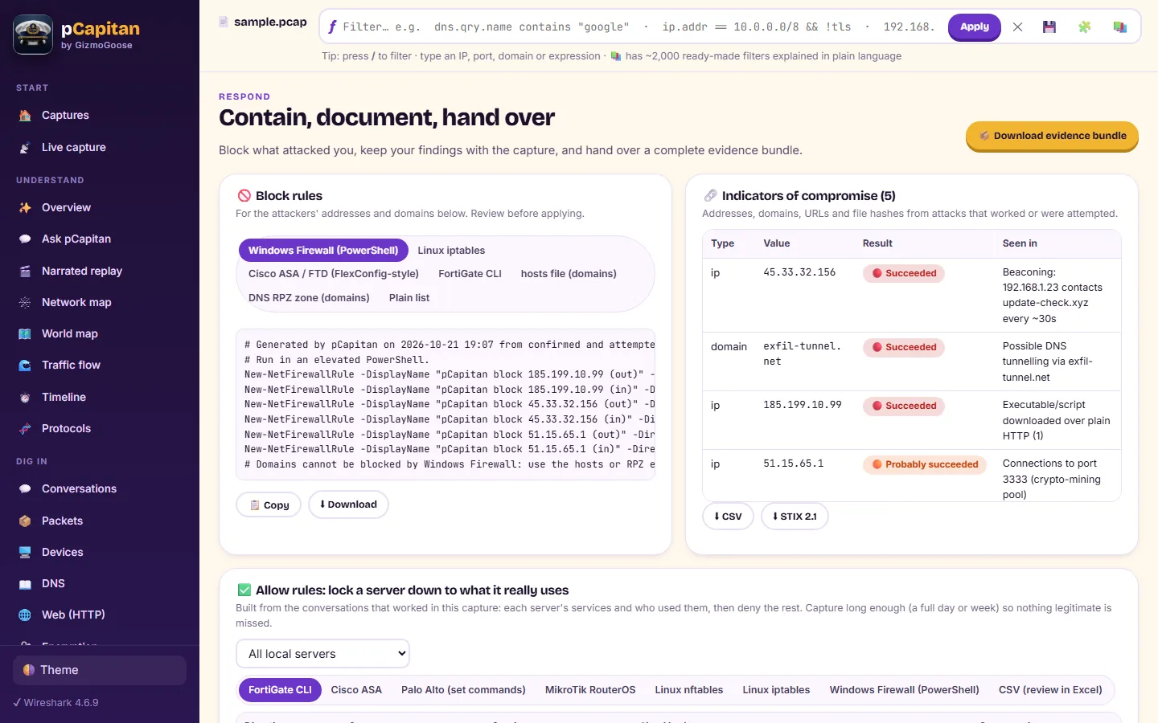
Task: Click the Devices monitor icon
Action: coord(25,553)
